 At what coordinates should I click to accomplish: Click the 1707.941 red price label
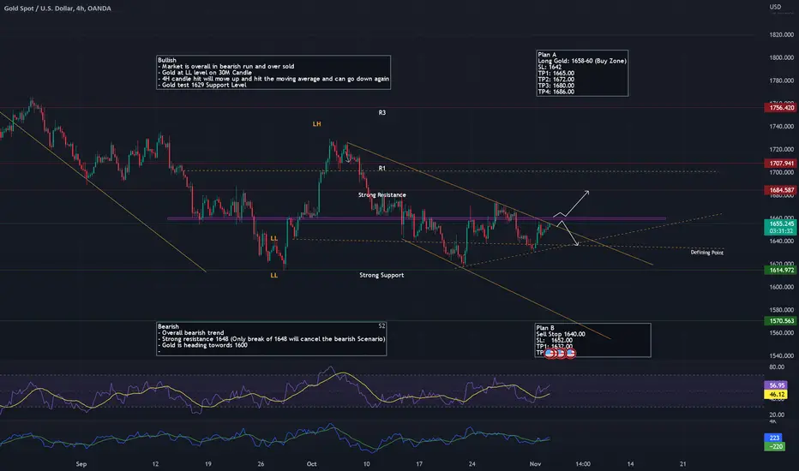[782, 164]
